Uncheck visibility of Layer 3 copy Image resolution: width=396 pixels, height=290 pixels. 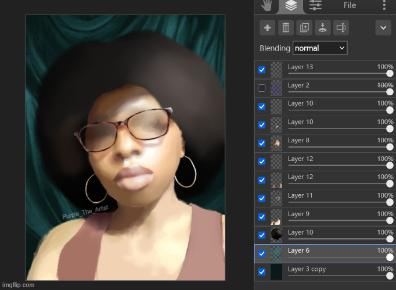tap(262, 271)
